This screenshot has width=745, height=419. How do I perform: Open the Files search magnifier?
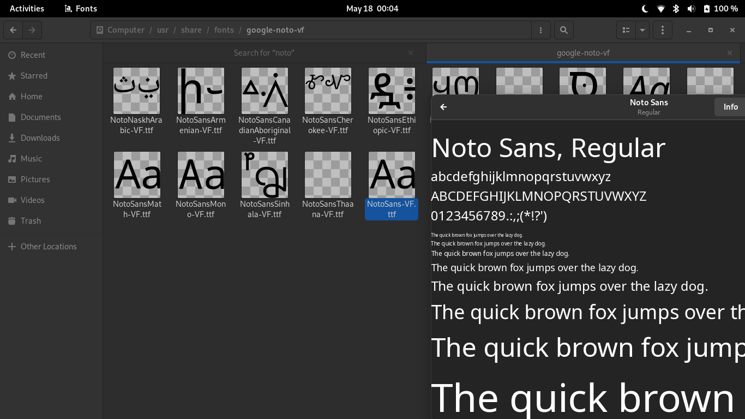pos(564,30)
